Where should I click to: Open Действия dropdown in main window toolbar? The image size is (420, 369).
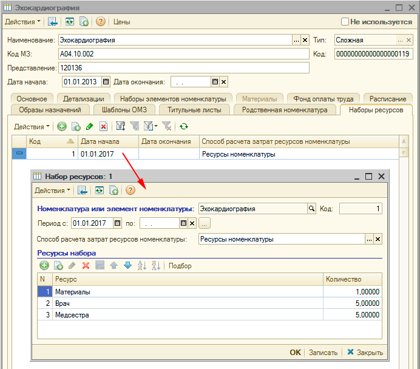coord(23,21)
